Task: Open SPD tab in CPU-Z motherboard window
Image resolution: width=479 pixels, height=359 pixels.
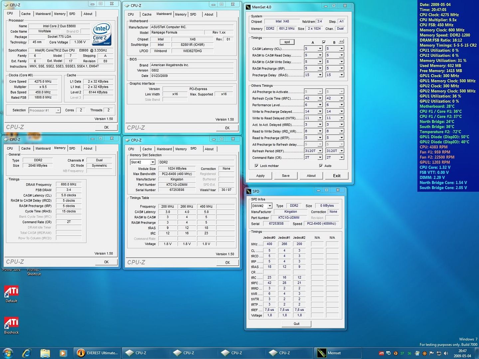Action: click(x=193, y=15)
